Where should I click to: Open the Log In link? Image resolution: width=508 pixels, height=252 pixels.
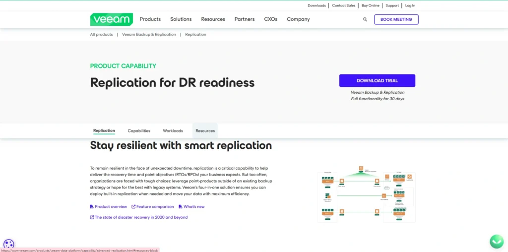tap(410, 5)
